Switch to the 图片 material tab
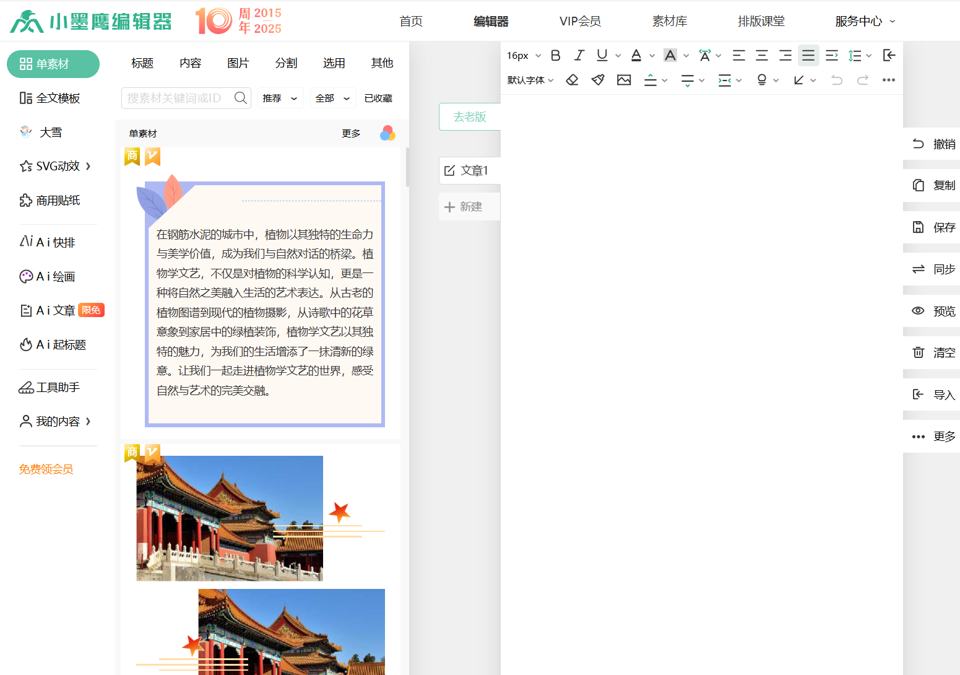The width and height of the screenshot is (960, 675). (238, 63)
